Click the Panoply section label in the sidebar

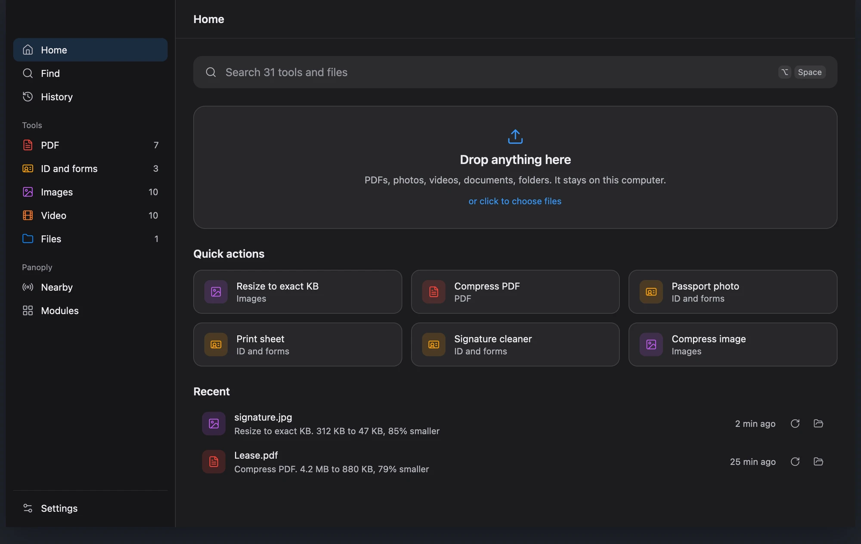pyautogui.click(x=37, y=267)
